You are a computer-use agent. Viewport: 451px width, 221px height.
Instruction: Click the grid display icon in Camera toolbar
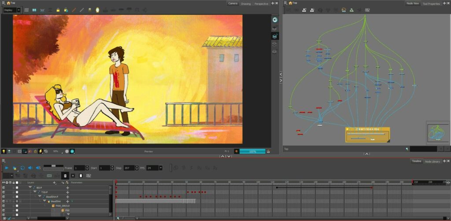click(26, 10)
